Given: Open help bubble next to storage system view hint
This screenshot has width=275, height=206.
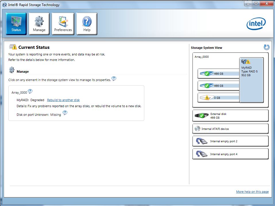Looking at the screenshot, I should (x=114, y=79).
